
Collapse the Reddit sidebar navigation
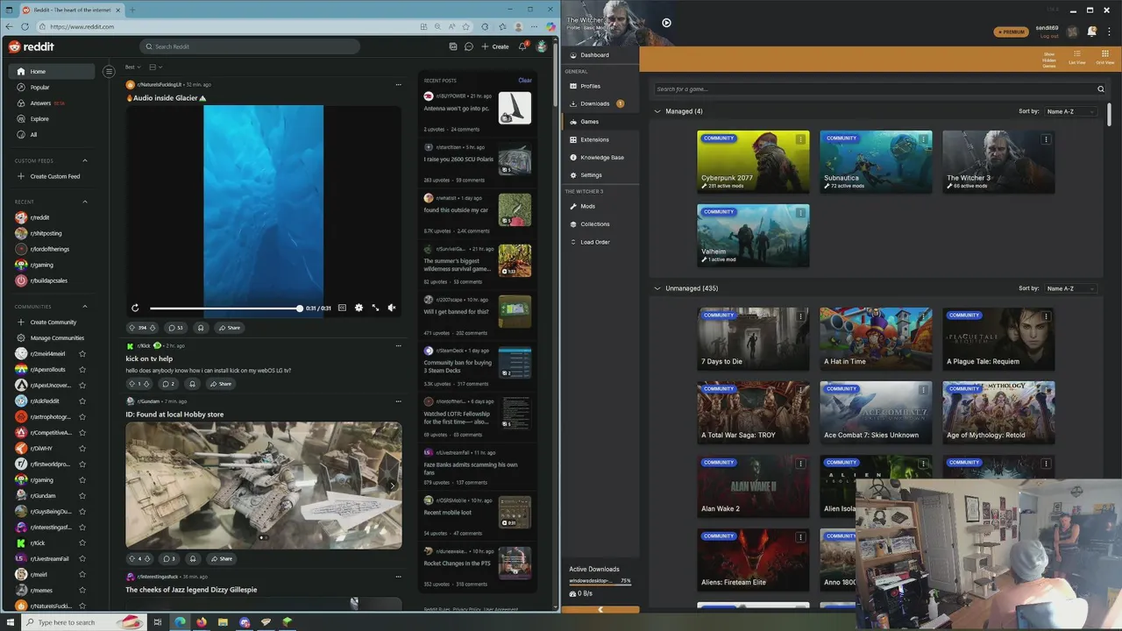tap(109, 72)
